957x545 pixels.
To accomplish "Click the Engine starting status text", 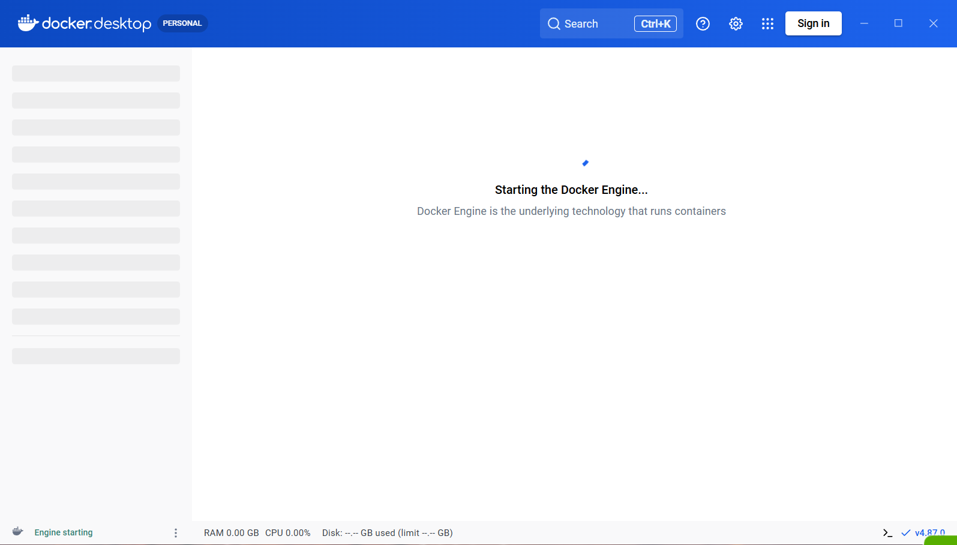I will 64,532.
